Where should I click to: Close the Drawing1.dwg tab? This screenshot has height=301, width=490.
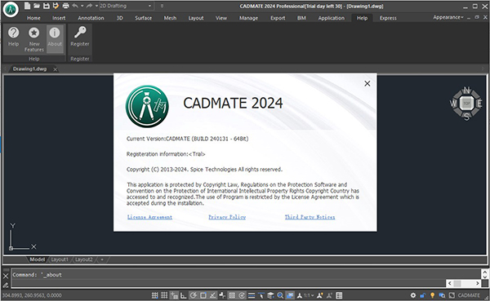55,69
